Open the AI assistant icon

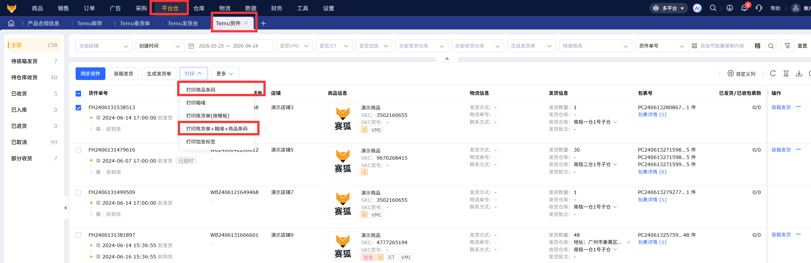(x=697, y=8)
